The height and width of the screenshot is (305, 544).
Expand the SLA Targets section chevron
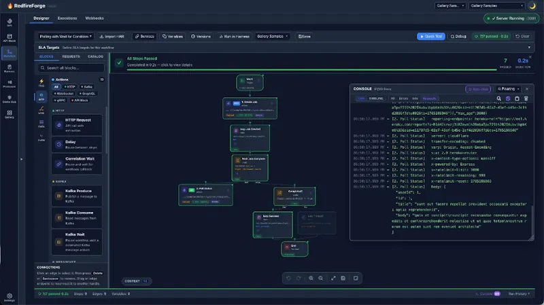(529, 48)
